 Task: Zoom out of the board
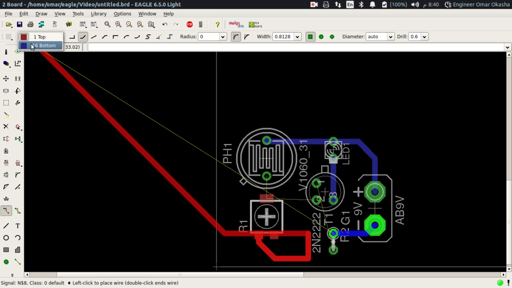pyautogui.click(x=129, y=25)
